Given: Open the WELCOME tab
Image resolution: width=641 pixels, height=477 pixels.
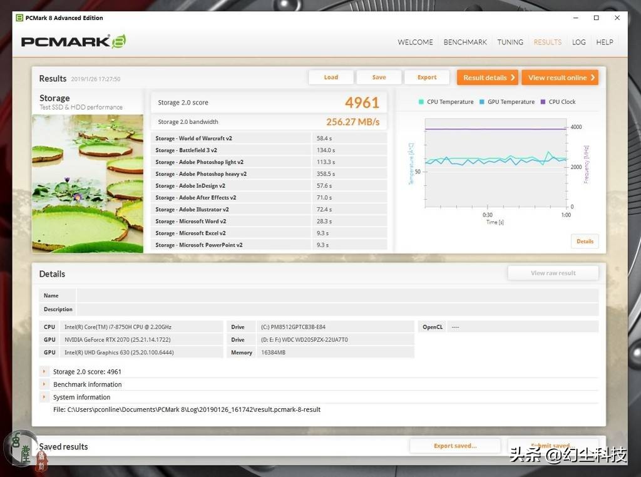Looking at the screenshot, I should pos(415,42).
